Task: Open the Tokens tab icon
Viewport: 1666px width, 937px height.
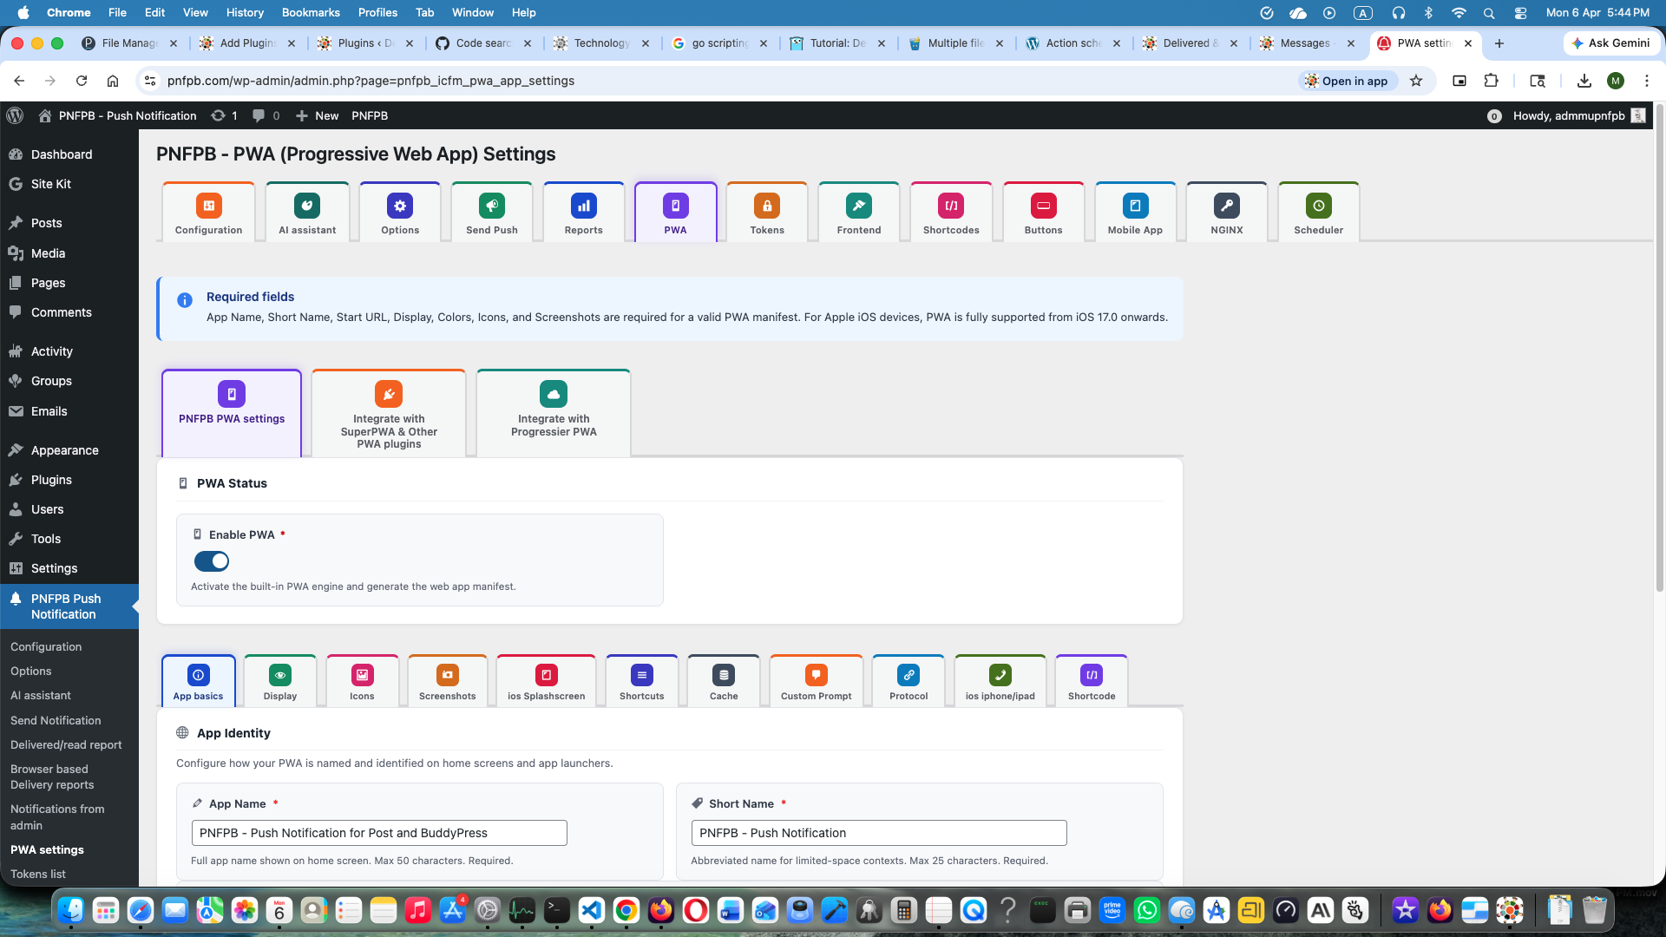Action: [x=767, y=206]
